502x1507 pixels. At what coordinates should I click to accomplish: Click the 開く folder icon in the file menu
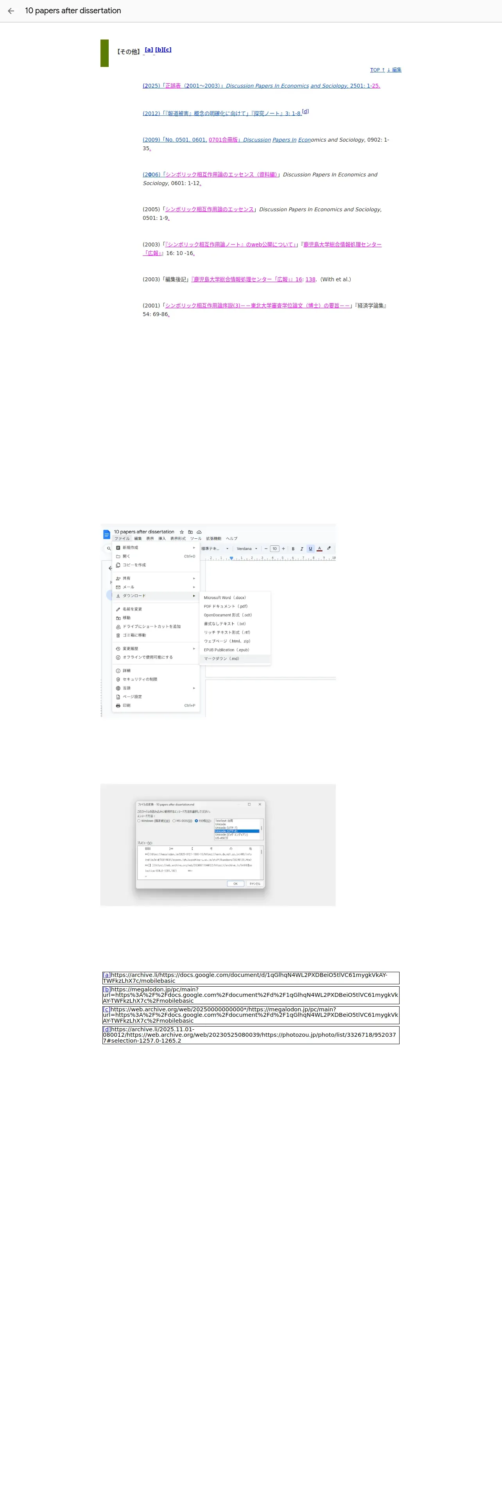(118, 556)
